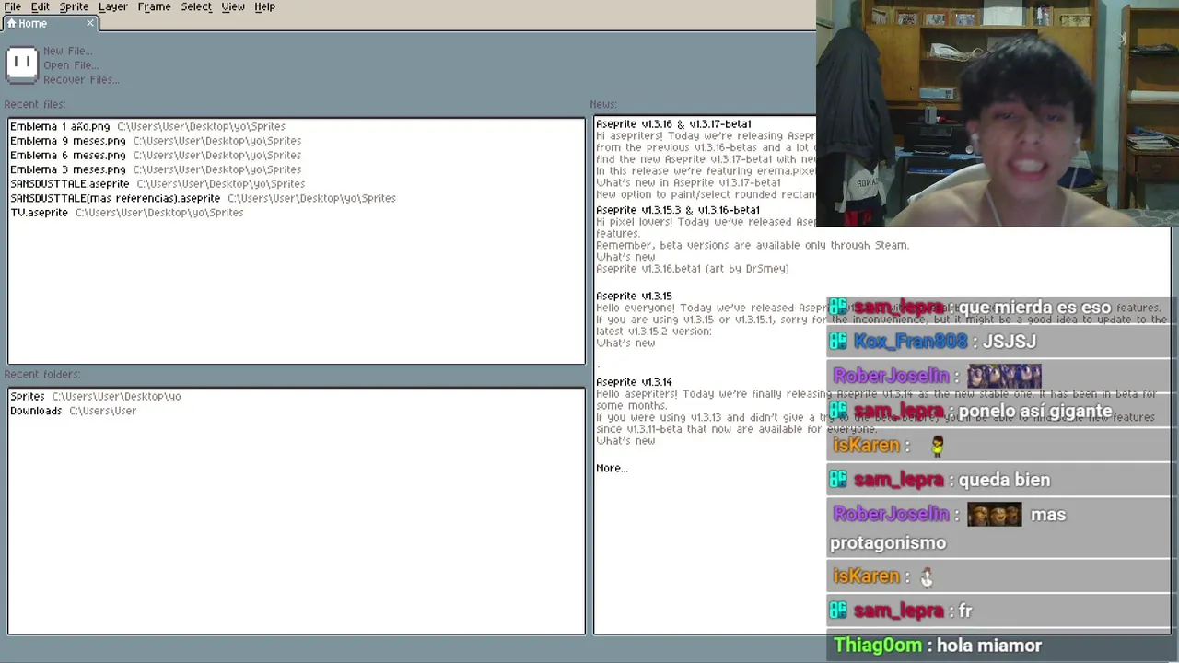
Task: Click the More... news link
Action: [612, 468]
